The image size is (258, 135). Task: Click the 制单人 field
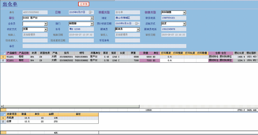click(35, 35)
